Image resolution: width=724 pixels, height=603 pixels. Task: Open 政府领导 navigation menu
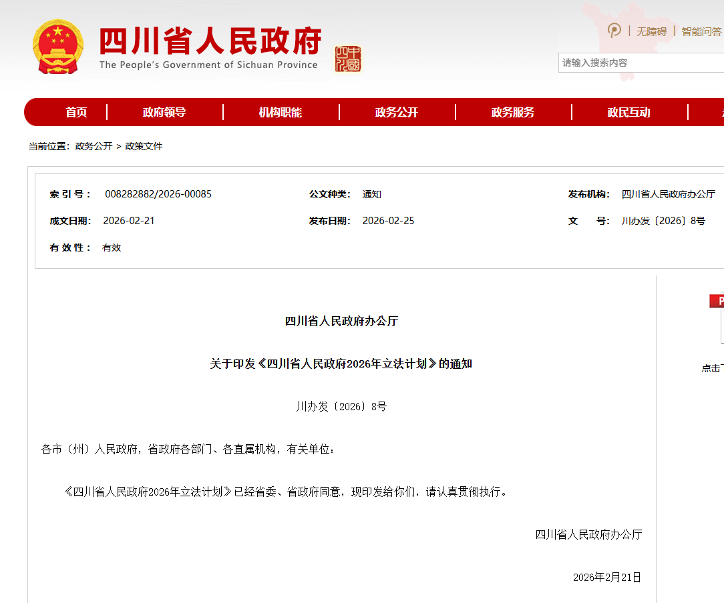(x=164, y=112)
